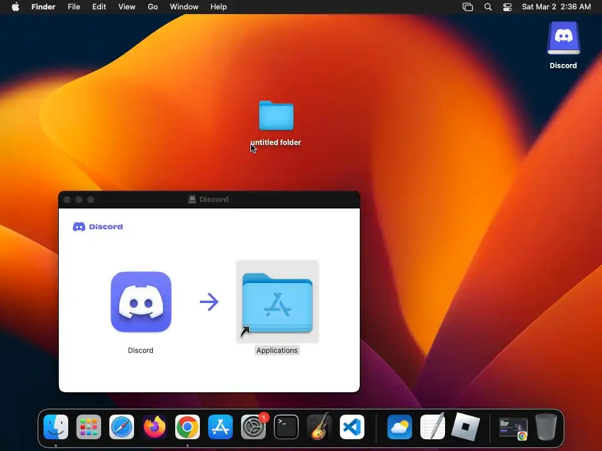Launch Visual Studio Code from the Dock

pos(352,427)
